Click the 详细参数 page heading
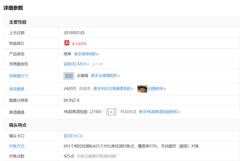 [13, 8]
